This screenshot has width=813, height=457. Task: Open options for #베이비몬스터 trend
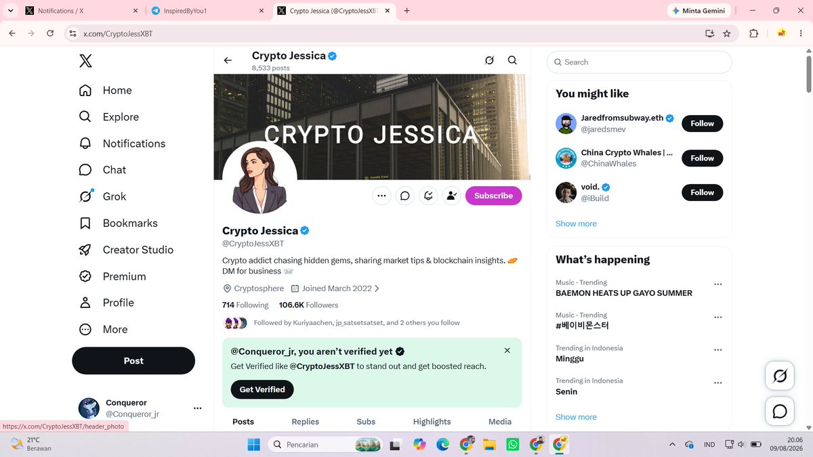718,318
